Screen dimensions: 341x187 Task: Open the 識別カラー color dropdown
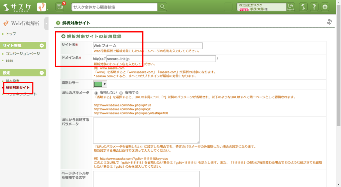pos(100,84)
